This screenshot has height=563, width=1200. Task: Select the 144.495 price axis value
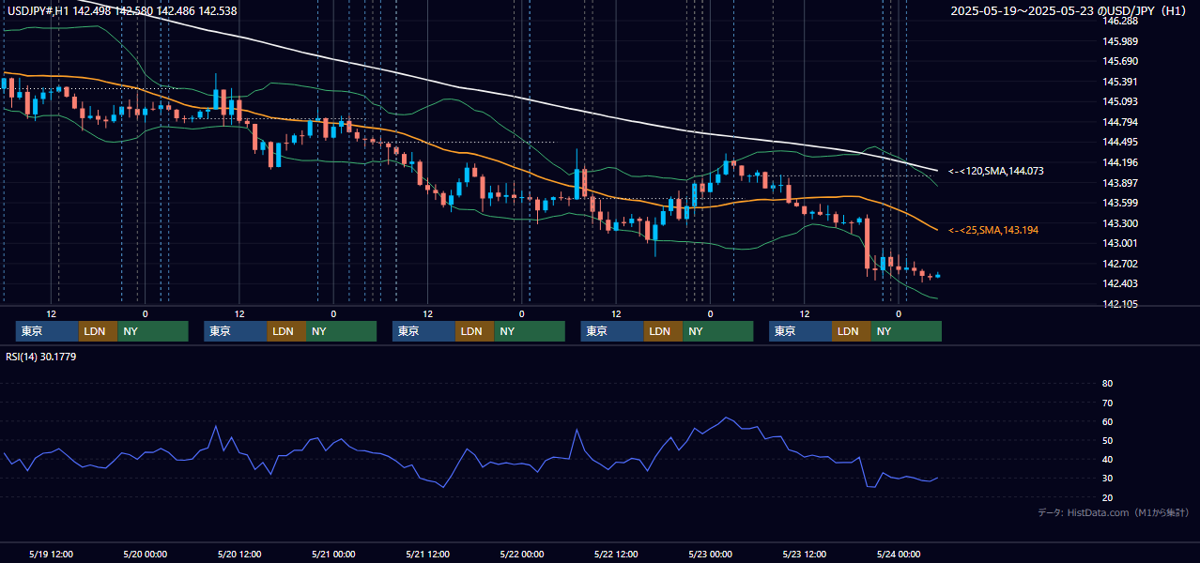coord(1120,142)
